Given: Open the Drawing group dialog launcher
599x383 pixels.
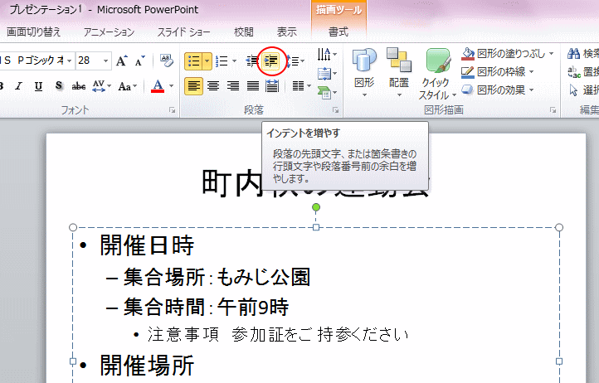Looking at the screenshot, I should pyautogui.click(x=553, y=110).
